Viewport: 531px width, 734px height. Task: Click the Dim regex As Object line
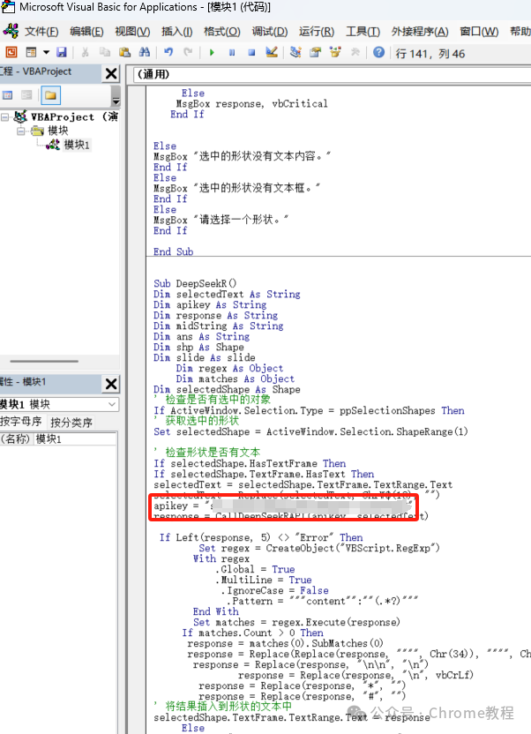(x=229, y=369)
